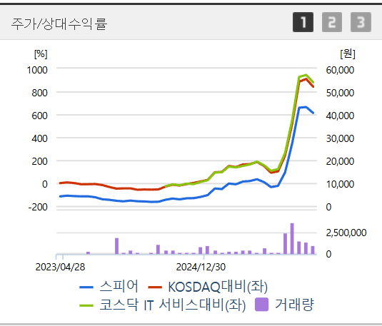Click the 60,000 won axis label

click(340, 70)
